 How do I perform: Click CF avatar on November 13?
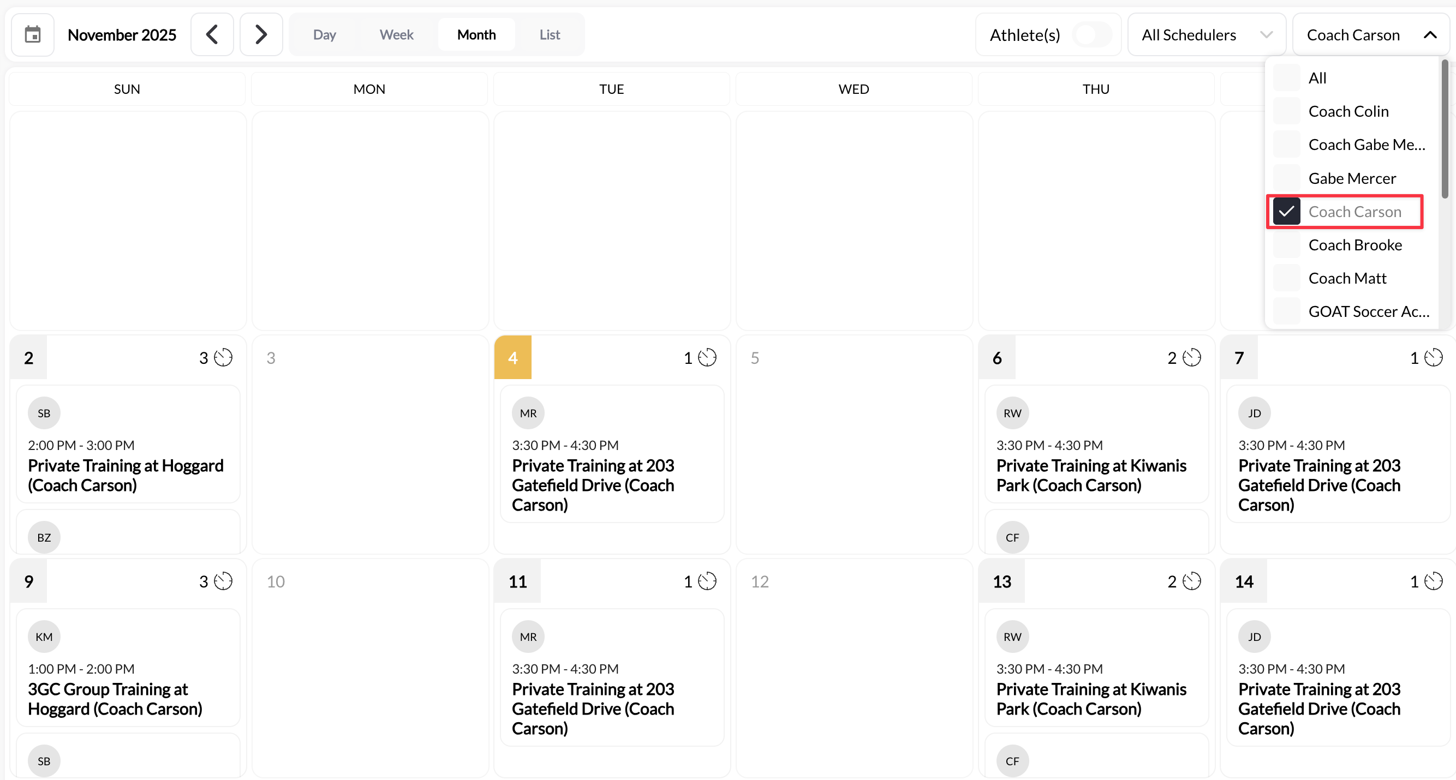point(1012,761)
